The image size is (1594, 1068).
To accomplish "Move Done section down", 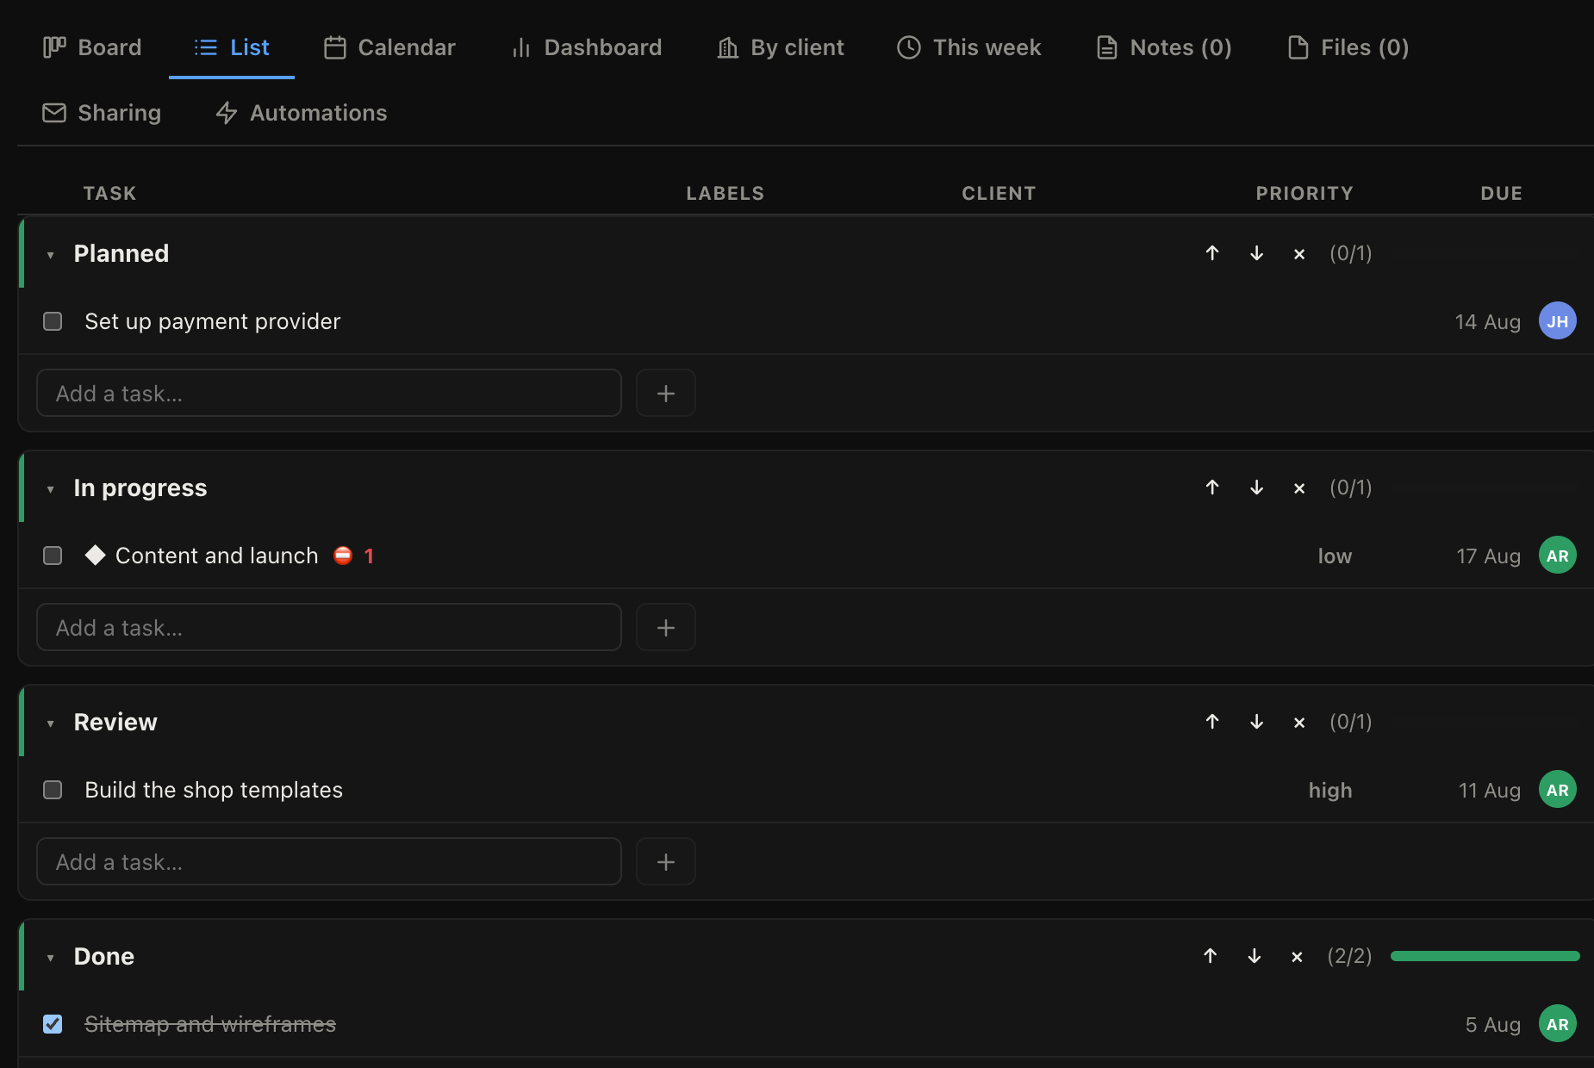I will [x=1254, y=956].
